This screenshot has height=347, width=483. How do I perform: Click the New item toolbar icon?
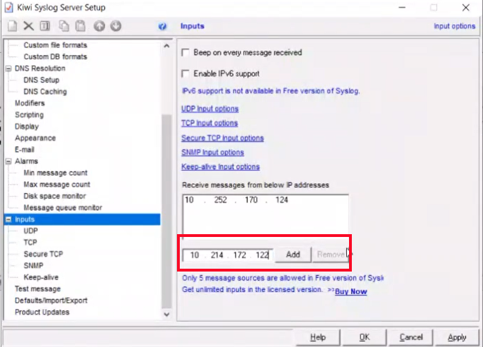click(12, 26)
